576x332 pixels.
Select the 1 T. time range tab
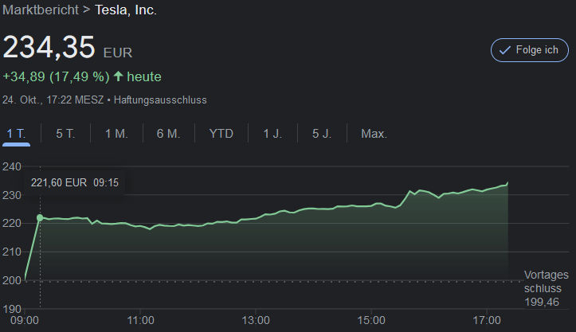tap(16, 134)
